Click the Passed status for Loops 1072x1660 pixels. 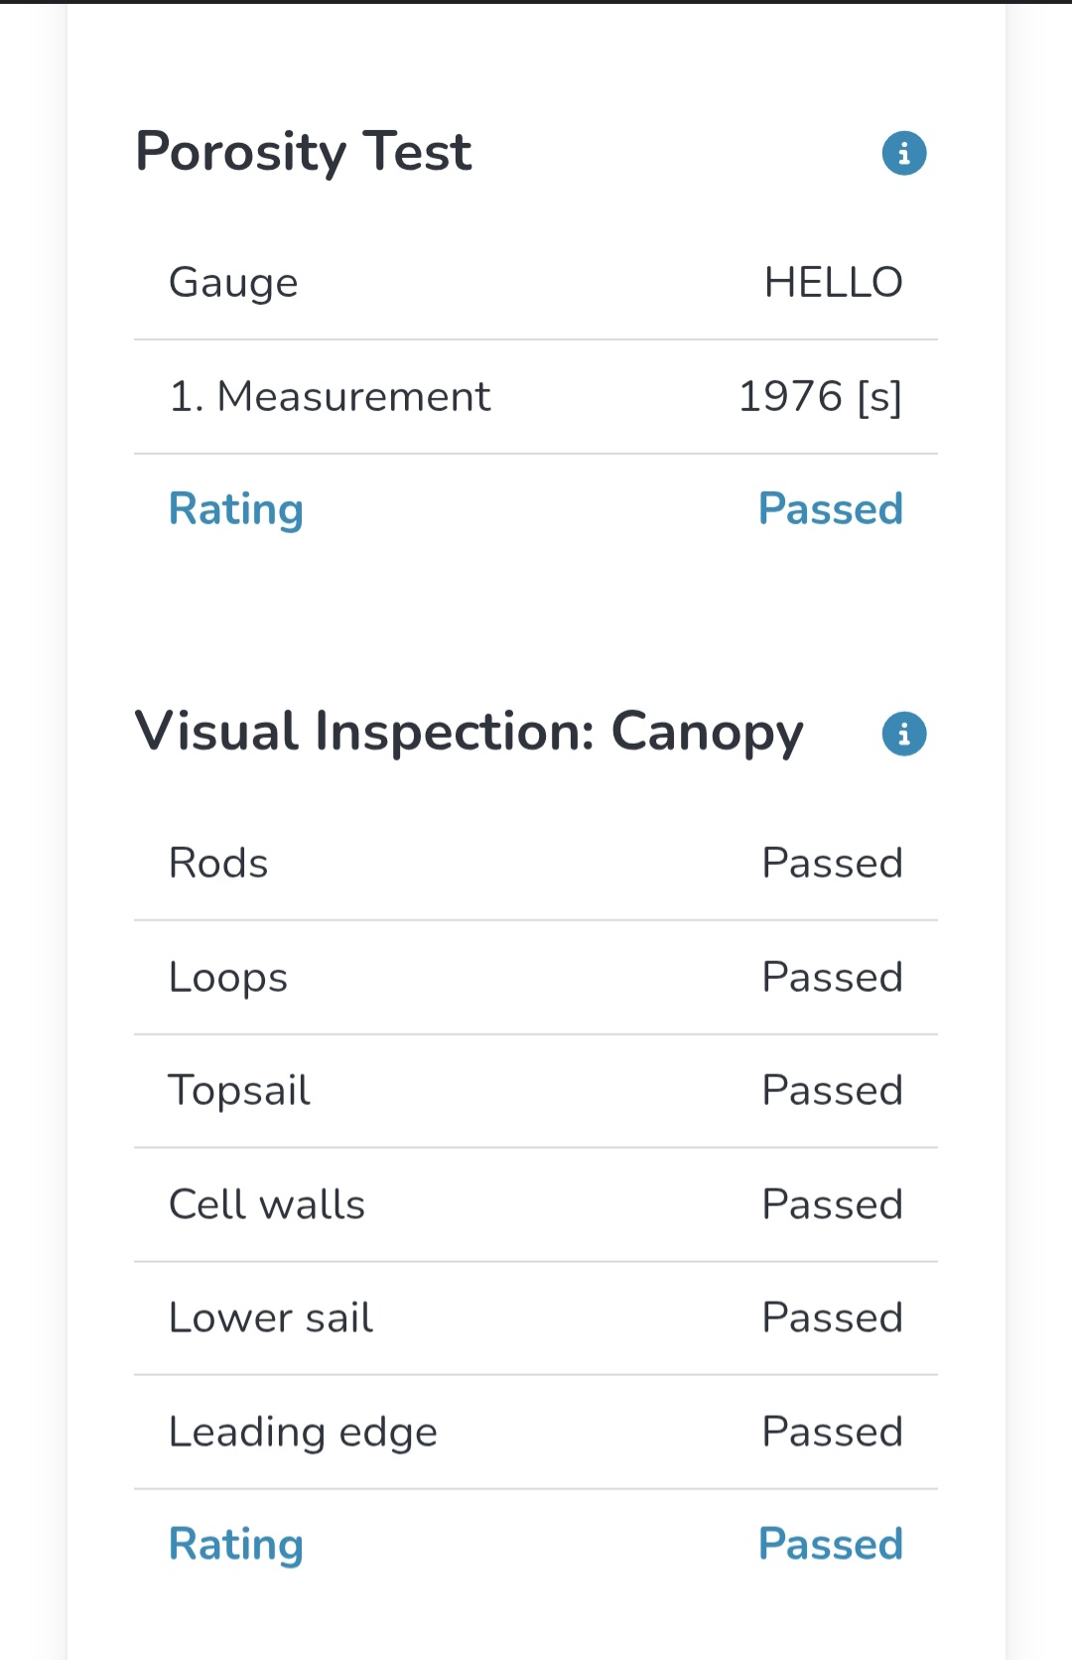coord(832,978)
